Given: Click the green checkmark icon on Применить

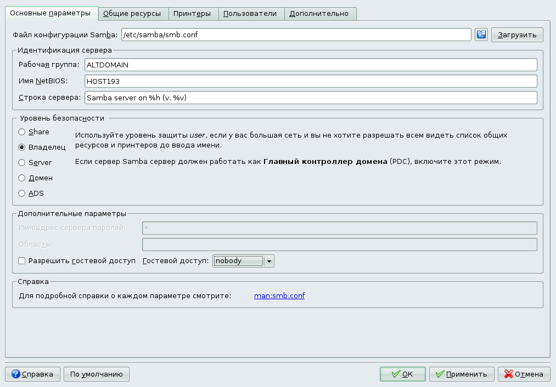Looking at the screenshot, I should 439,374.
